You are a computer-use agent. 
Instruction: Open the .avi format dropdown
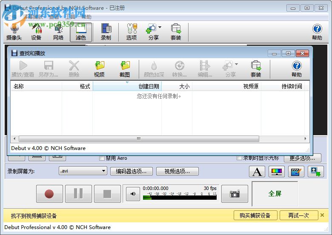[83, 171]
